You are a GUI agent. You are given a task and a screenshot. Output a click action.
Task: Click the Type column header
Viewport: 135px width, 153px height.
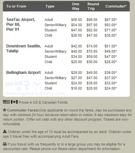click(50, 6)
